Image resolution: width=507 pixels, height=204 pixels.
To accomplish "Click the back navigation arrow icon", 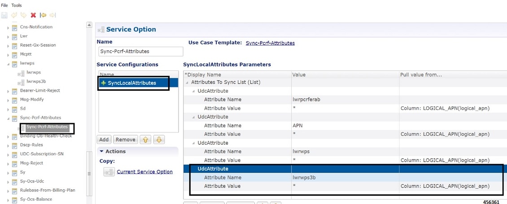I will [43, 15].
